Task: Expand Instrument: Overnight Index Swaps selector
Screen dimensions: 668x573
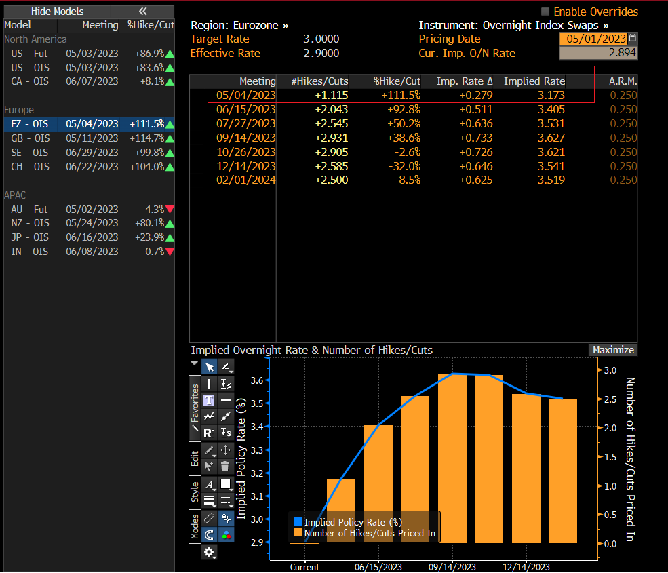Action: click(x=513, y=26)
